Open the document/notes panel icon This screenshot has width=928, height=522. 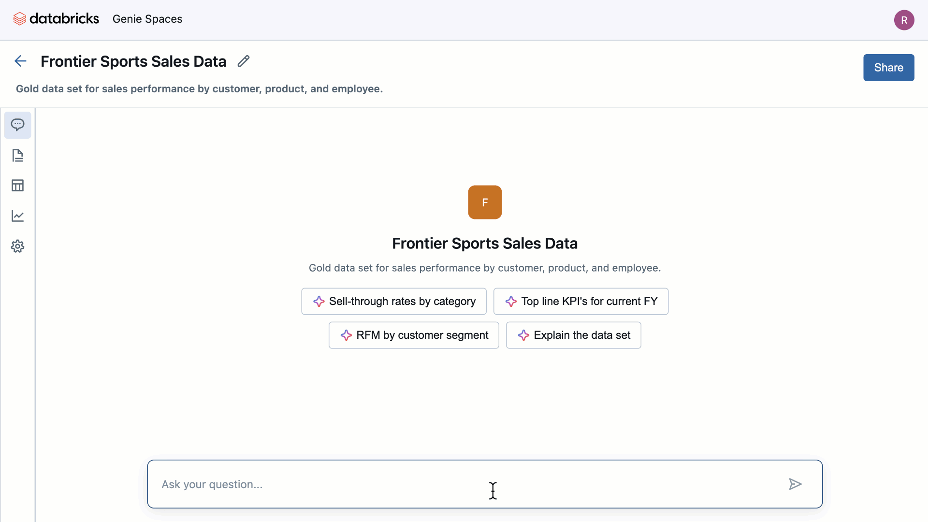(x=17, y=155)
